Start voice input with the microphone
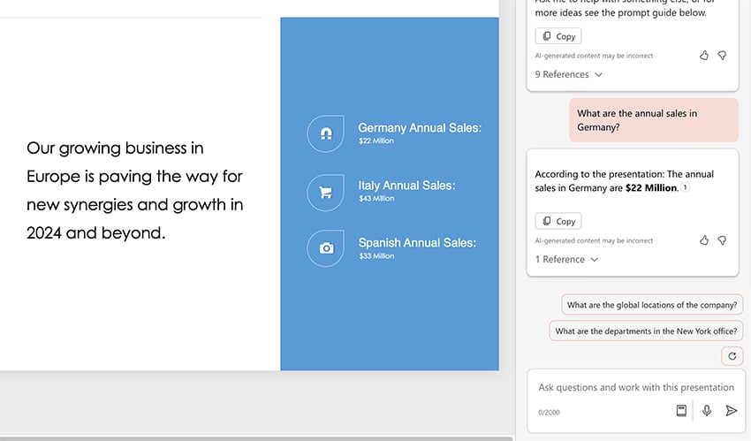The width and height of the screenshot is (751, 441). click(x=707, y=410)
